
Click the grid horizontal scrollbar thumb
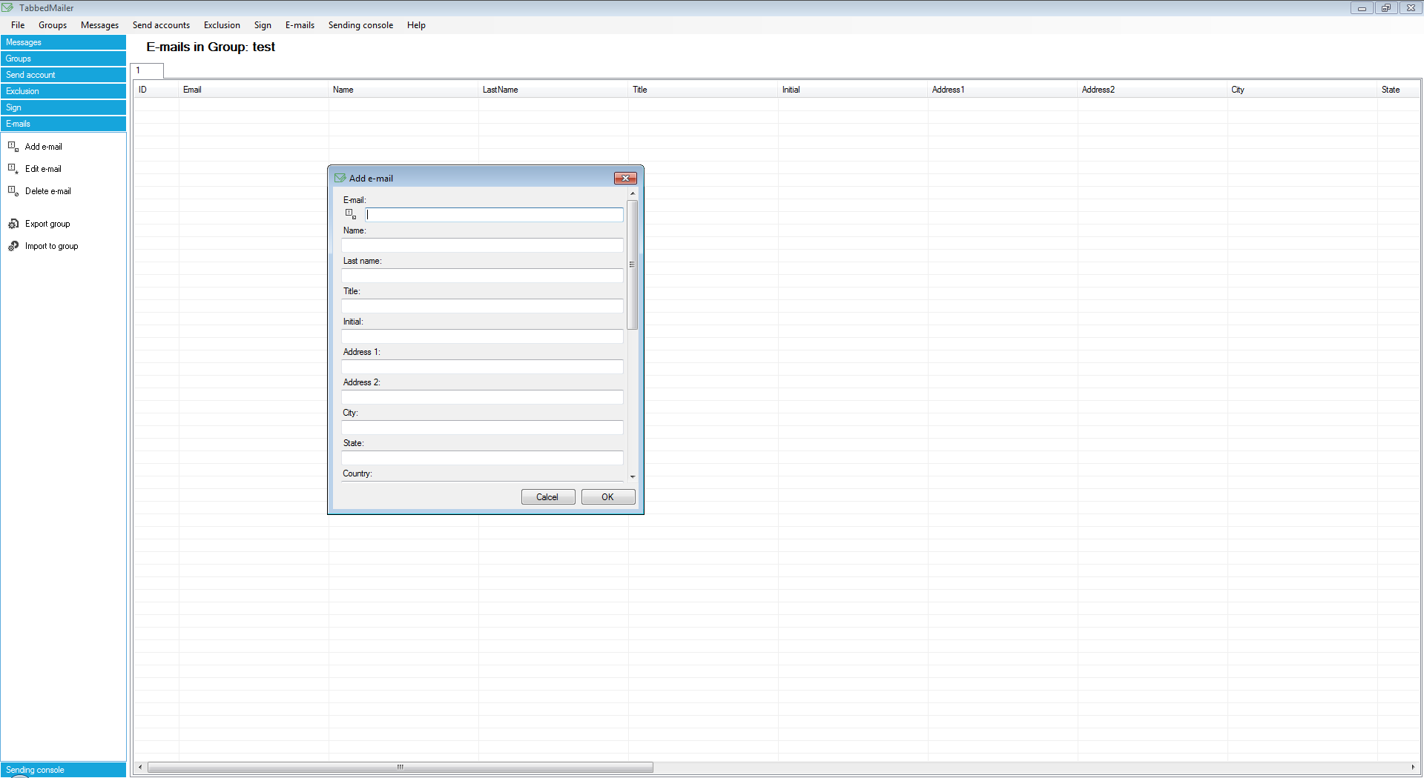coord(400,767)
